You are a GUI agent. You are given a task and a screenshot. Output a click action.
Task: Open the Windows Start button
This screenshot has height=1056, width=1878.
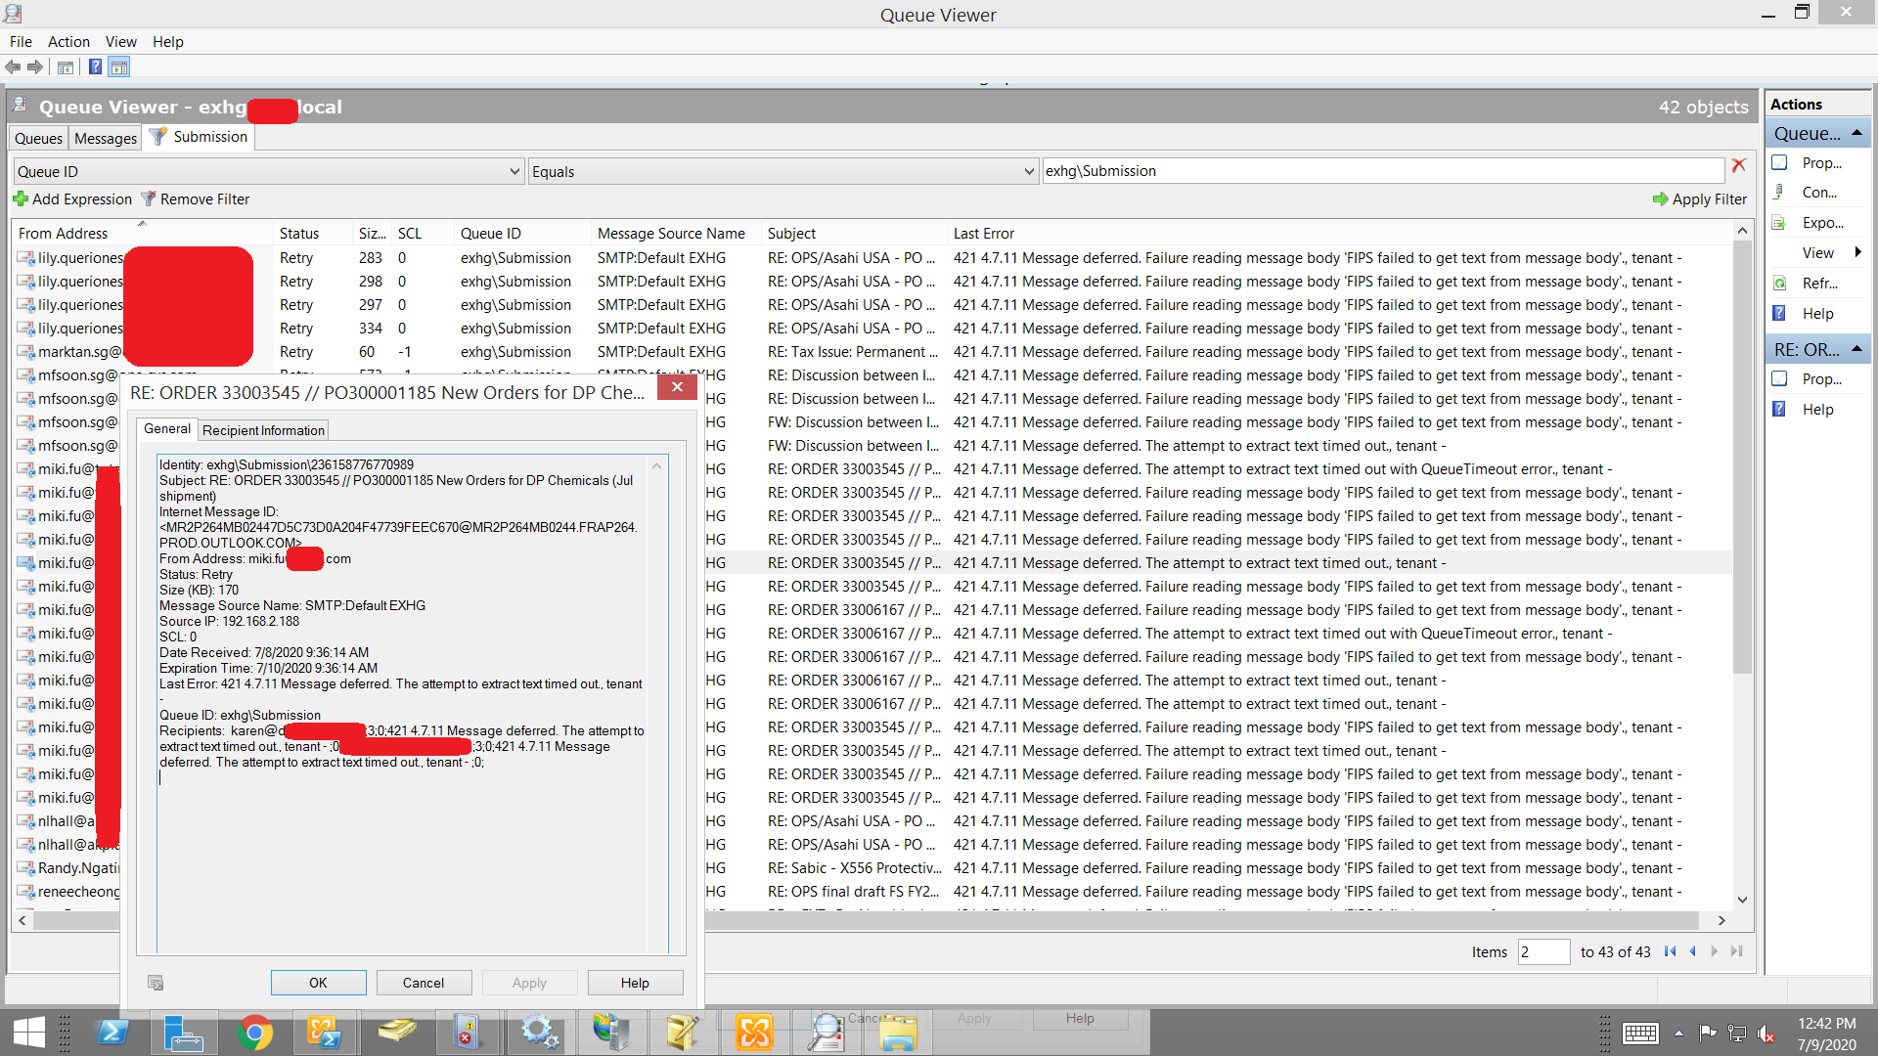point(29,1033)
